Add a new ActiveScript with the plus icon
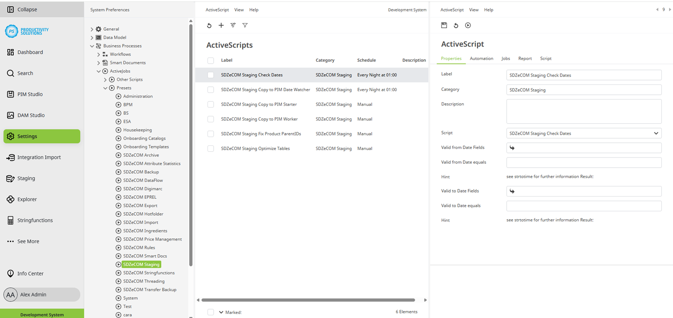Screen dimensions: 673x318 point(221,25)
